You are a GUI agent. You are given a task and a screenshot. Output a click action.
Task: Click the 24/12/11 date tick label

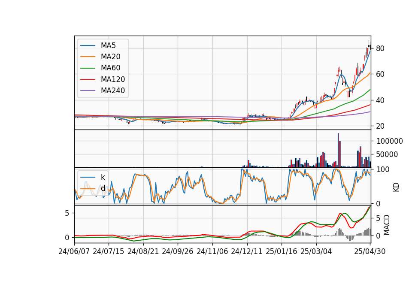click(x=247, y=251)
